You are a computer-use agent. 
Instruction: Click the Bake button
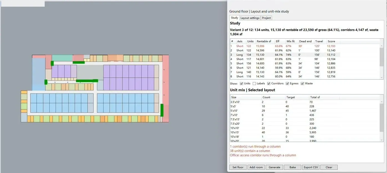[292, 167]
